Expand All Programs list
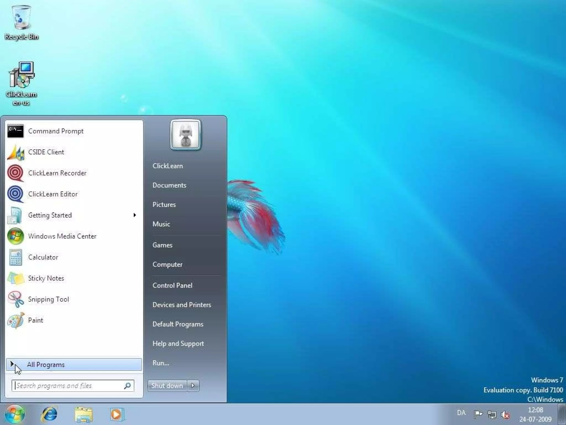 (46, 364)
